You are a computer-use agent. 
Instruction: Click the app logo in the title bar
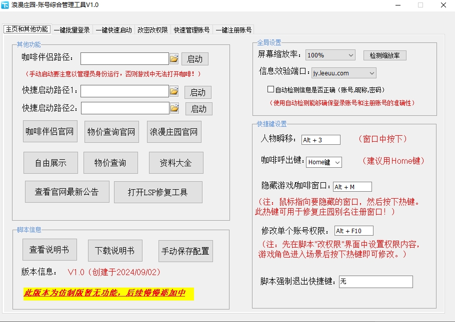click(x=6, y=5)
